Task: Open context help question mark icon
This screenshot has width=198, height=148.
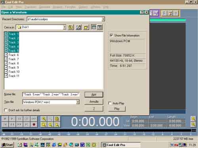Action: [142, 12]
